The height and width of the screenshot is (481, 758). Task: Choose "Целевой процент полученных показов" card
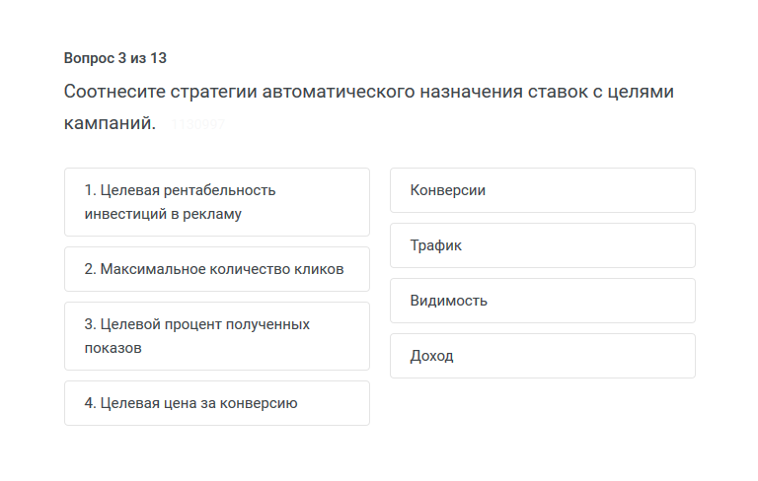pos(216,336)
